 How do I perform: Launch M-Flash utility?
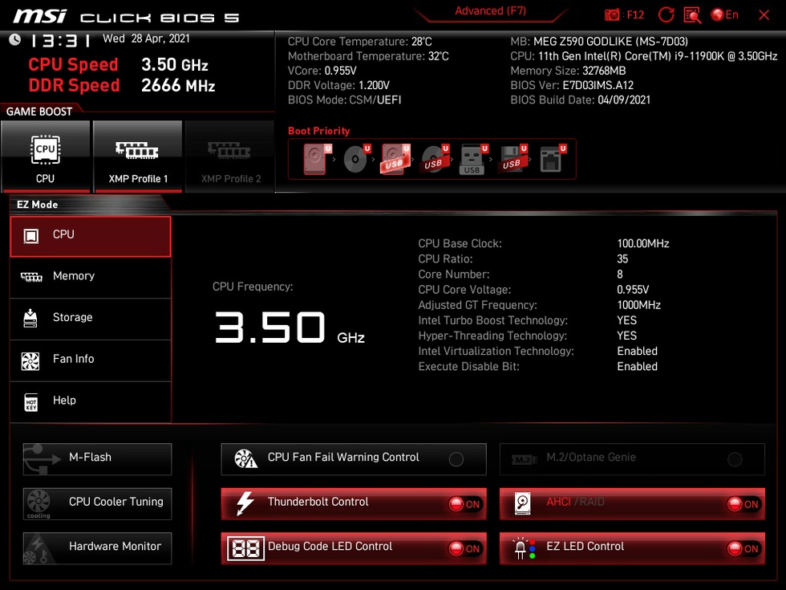(97, 458)
